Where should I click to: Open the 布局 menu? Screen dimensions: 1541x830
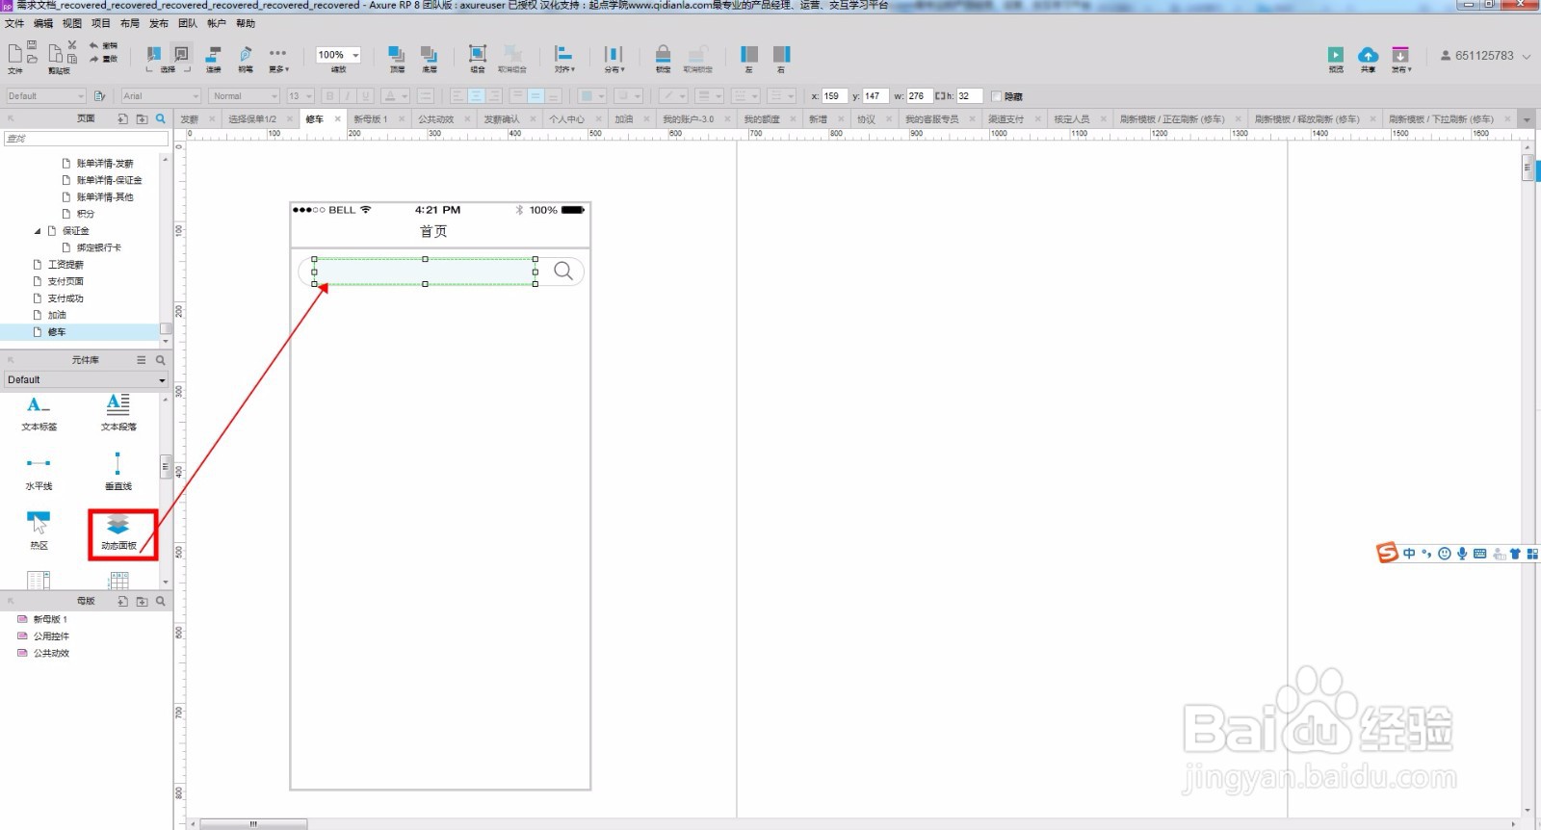click(x=130, y=23)
